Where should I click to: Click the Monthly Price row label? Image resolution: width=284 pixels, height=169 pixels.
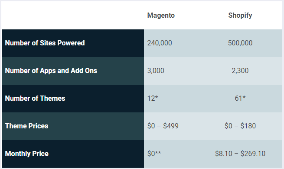pos(26,153)
